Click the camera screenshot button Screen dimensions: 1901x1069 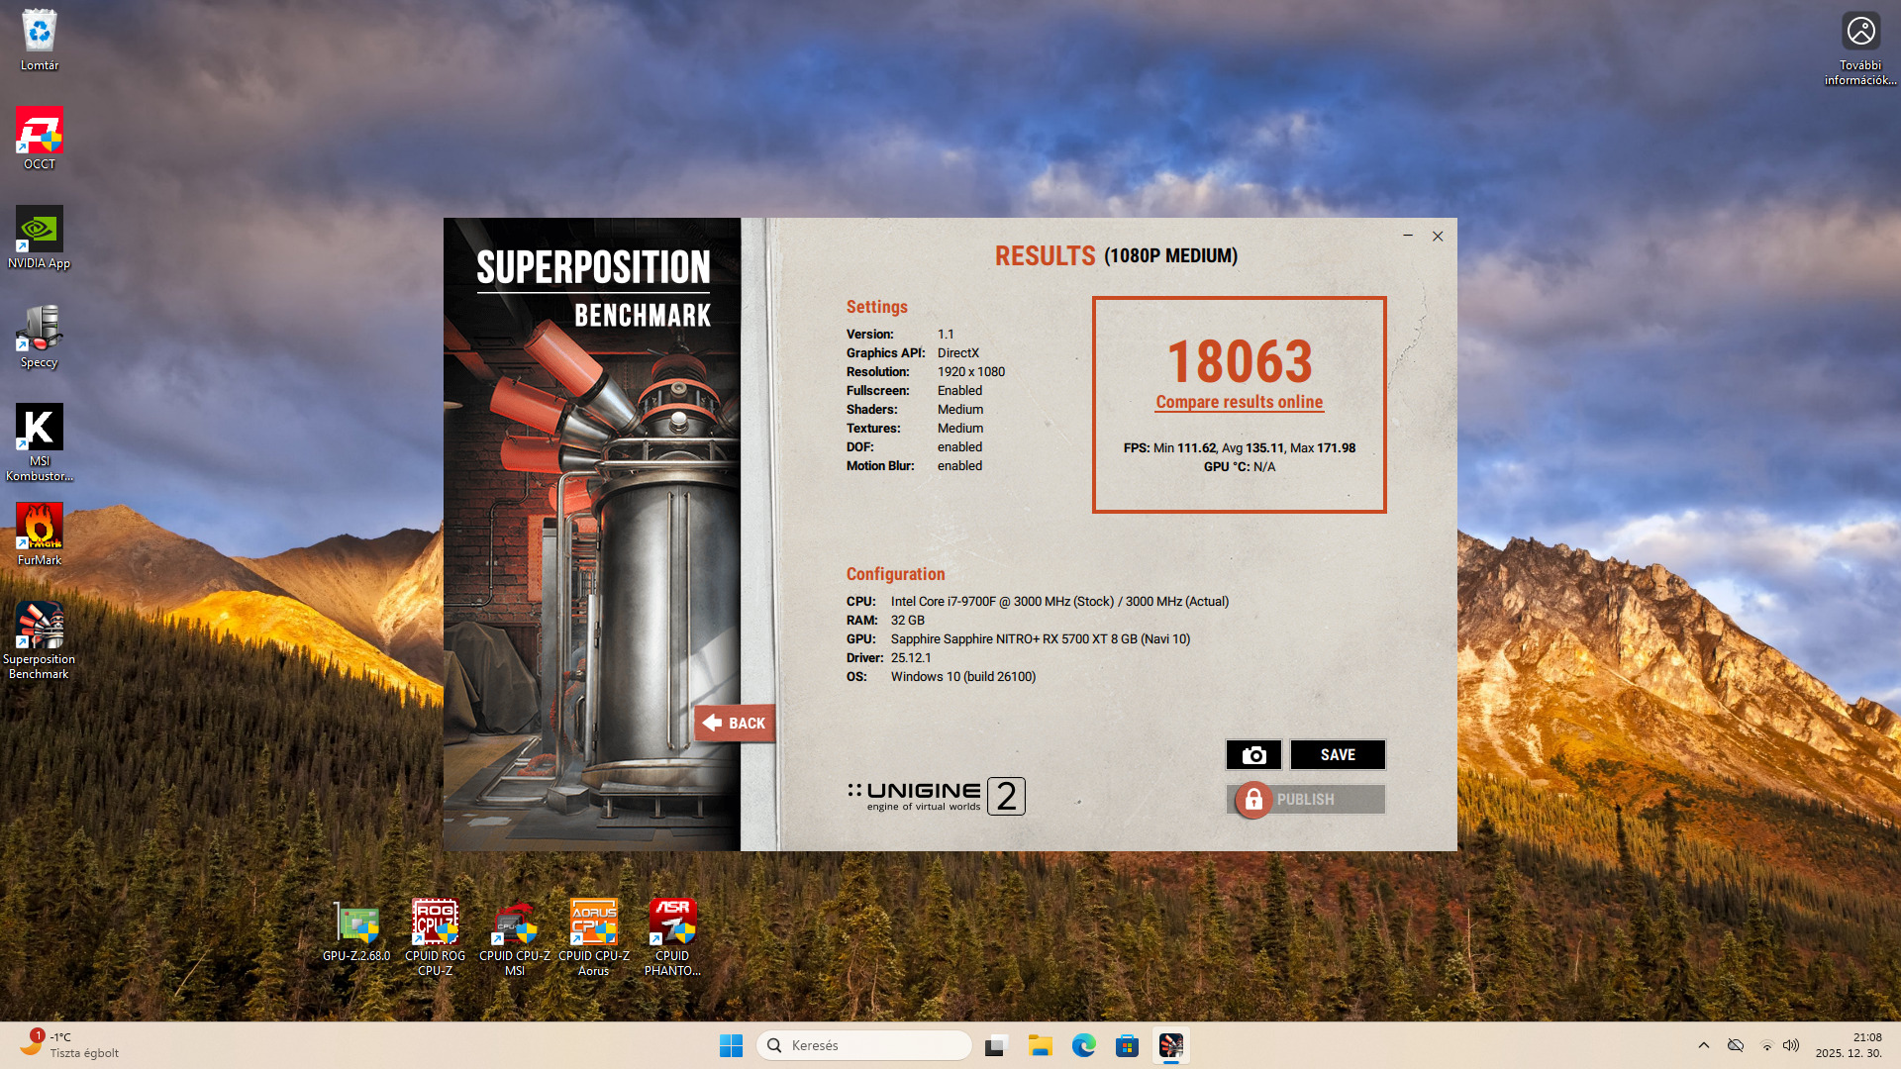click(1253, 755)
